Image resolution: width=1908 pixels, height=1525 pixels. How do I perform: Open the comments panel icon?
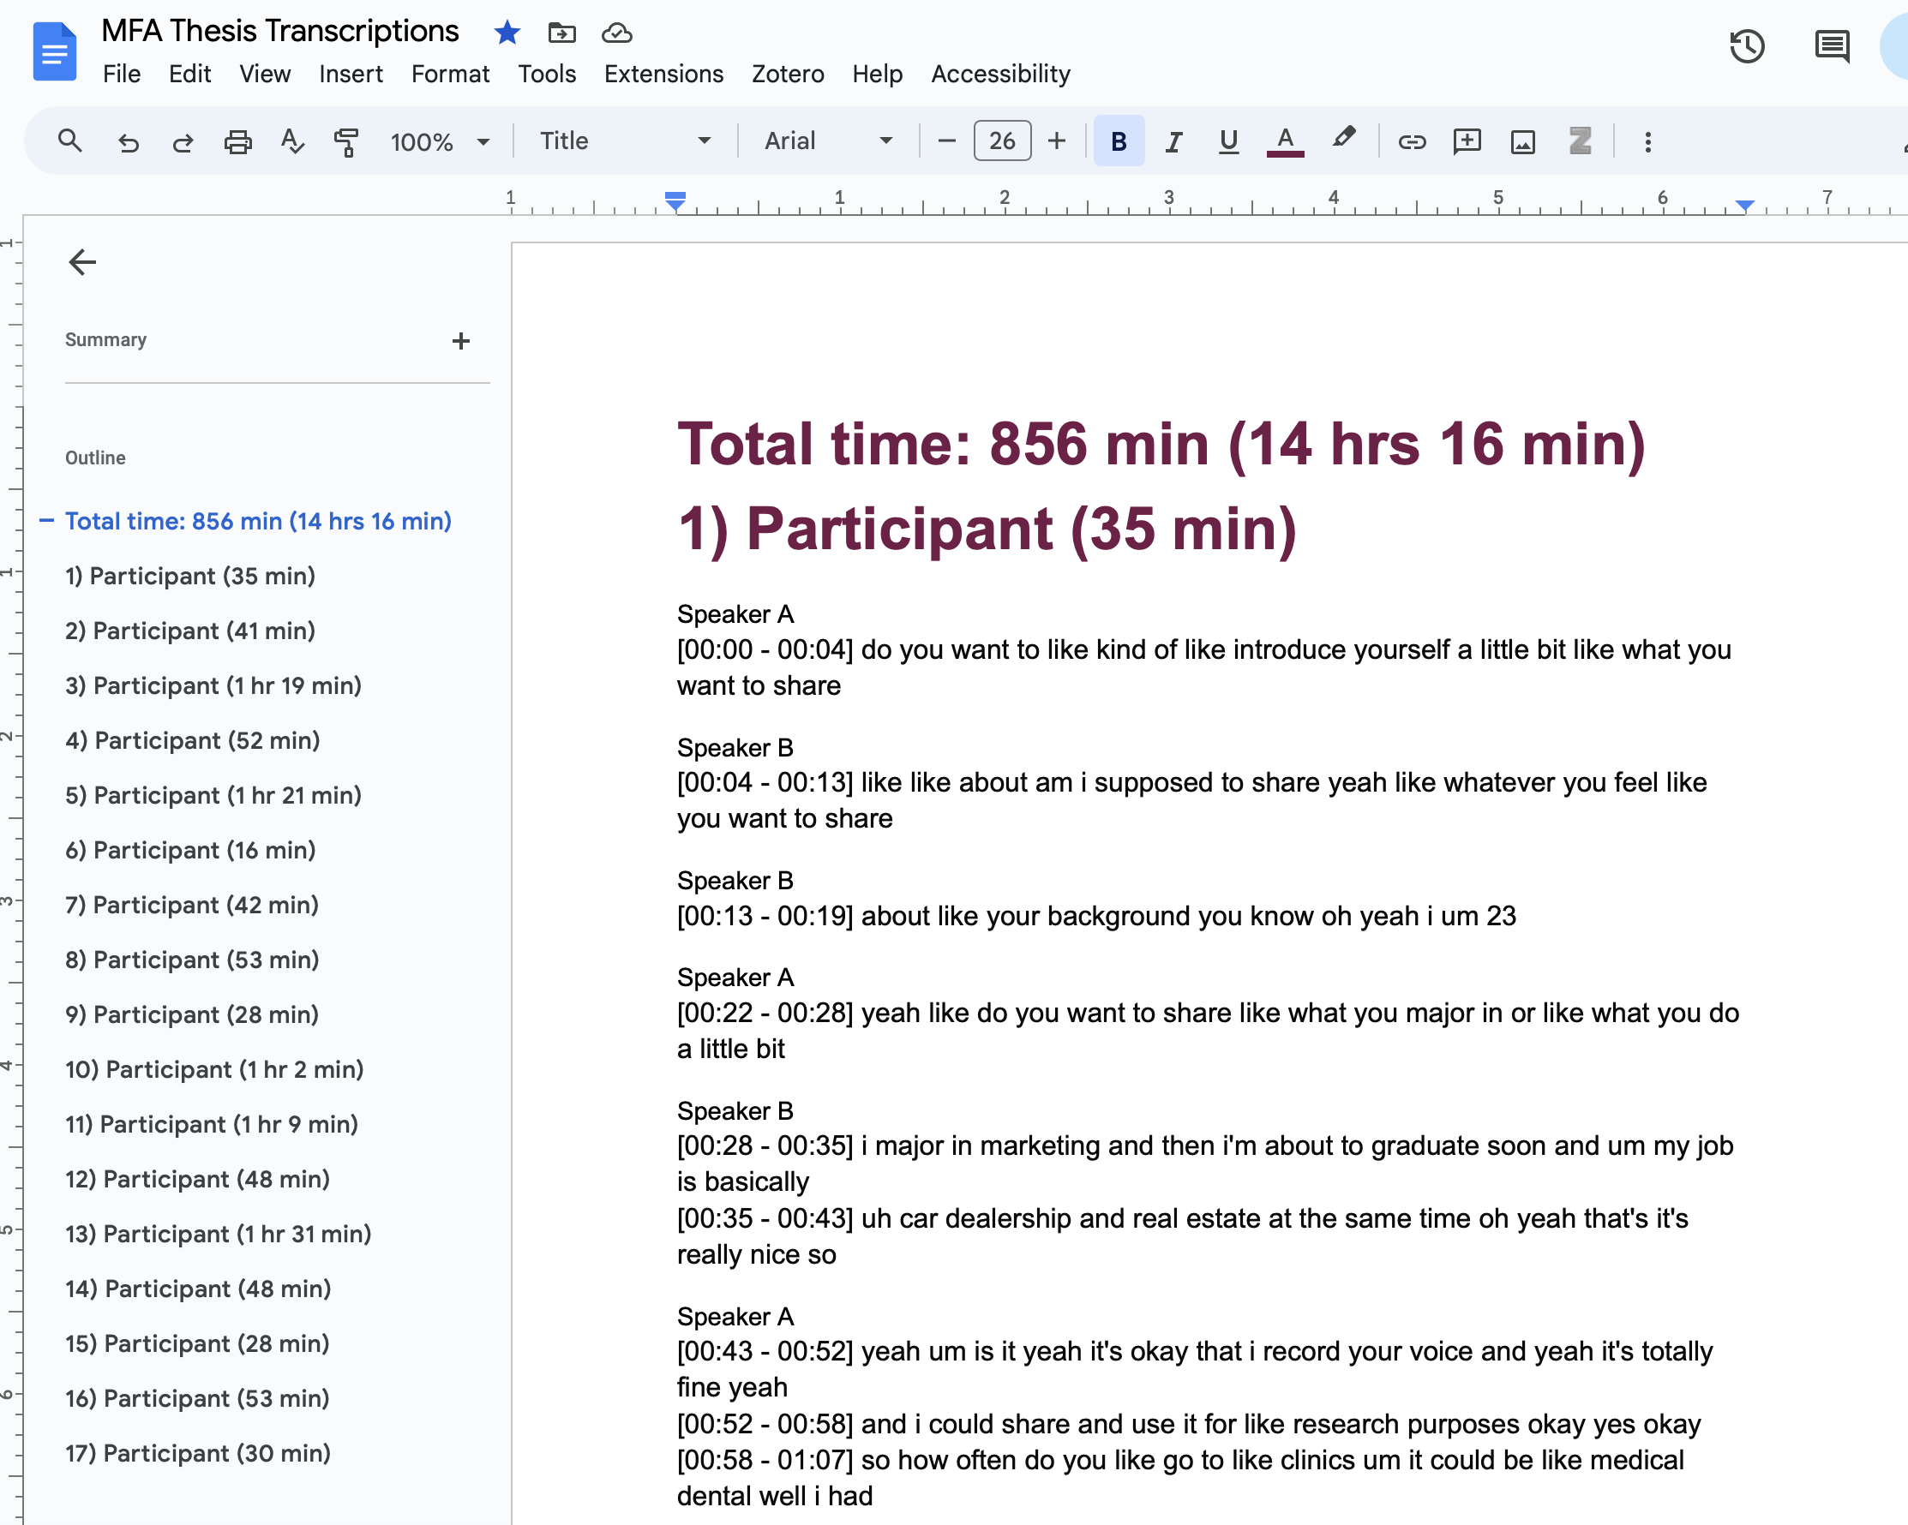(x=1832, y=46)
